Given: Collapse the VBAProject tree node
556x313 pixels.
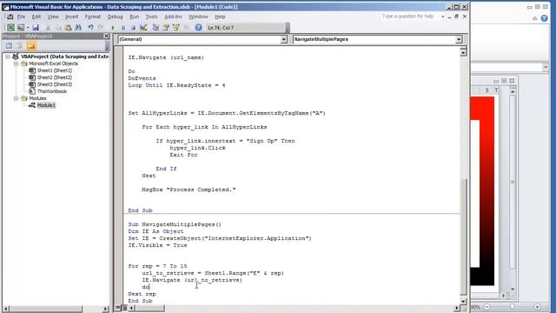Looking at the screenshot, I should 8,57.
